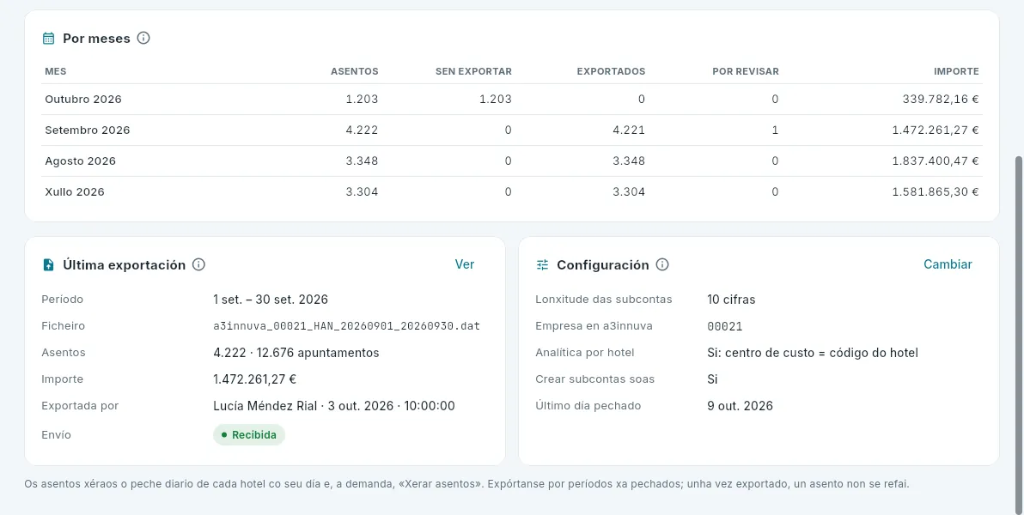
Task: Click the footer note about Xerar asentos
Action: tap(467, 484)
